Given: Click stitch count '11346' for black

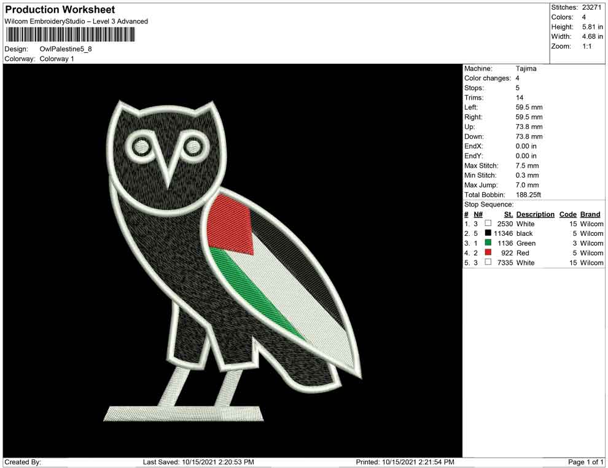Looking at the screenshot, I should pos(503,233).
